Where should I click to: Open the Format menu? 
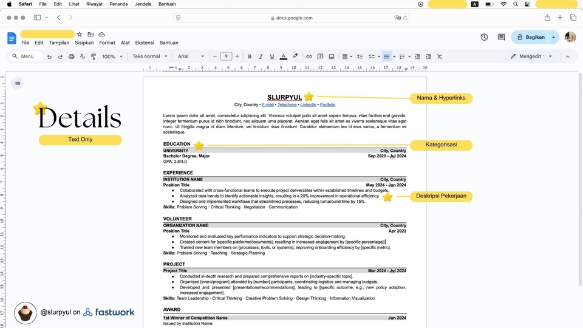107,43
